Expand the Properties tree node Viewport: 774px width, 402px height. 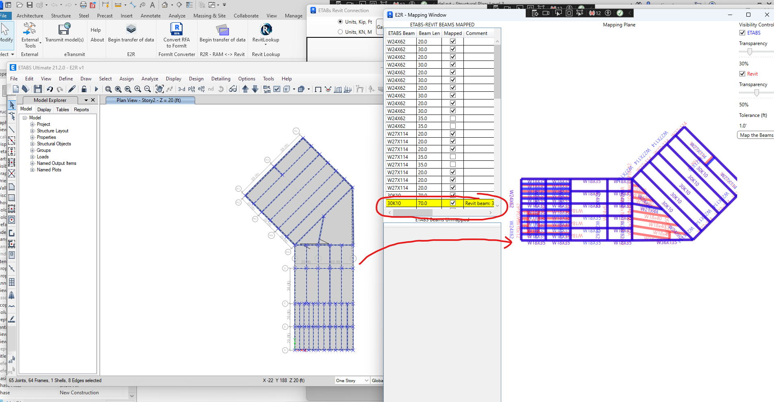coord(33,137)
